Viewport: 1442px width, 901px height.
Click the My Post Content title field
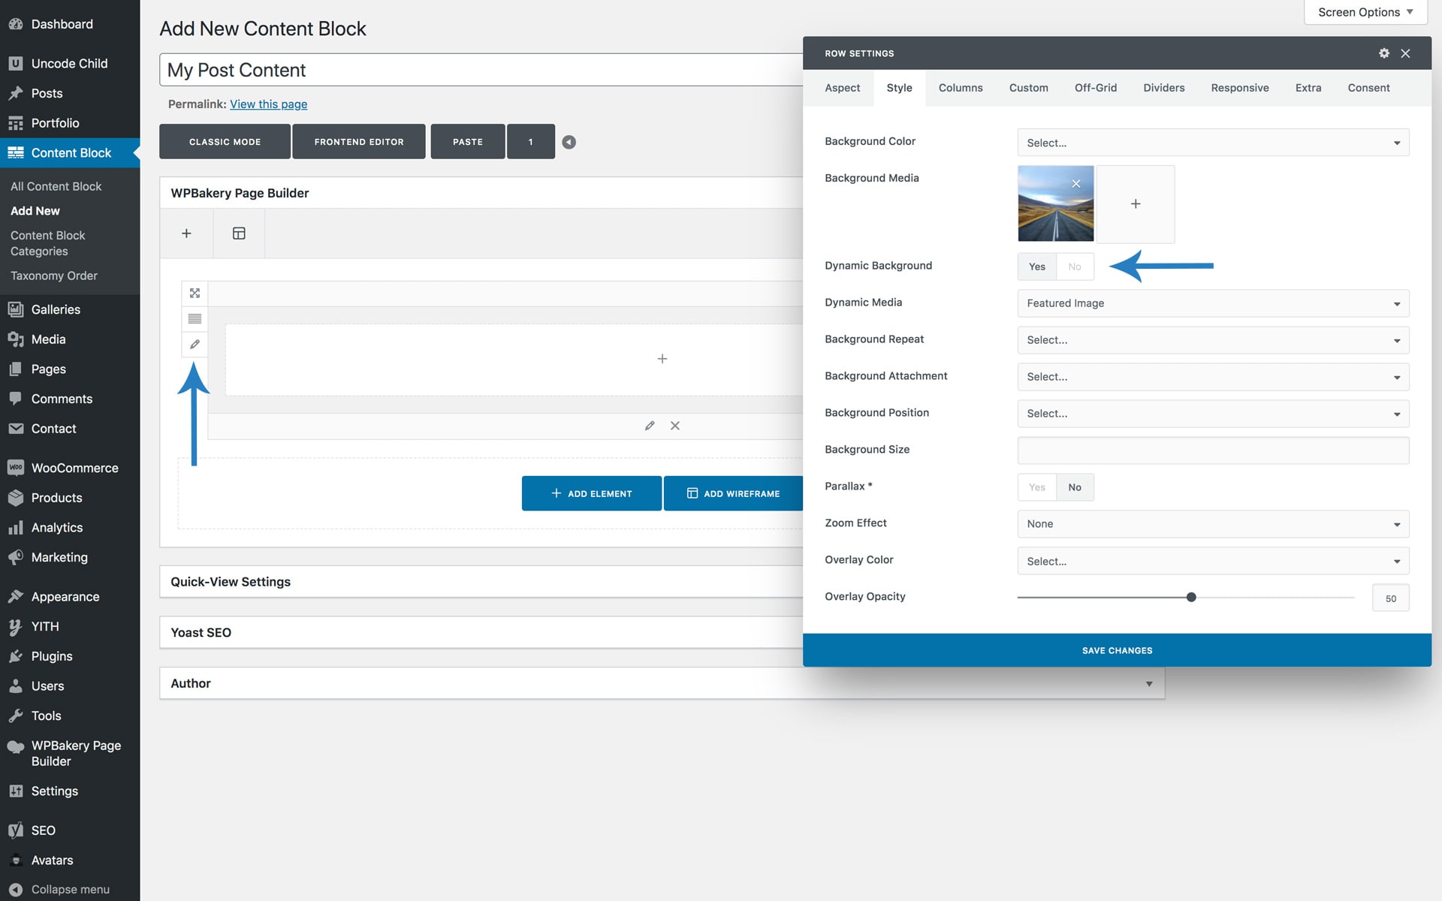tap(481, 70)
